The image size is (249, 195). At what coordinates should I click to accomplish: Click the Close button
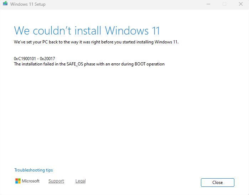[x=217, y=183]
